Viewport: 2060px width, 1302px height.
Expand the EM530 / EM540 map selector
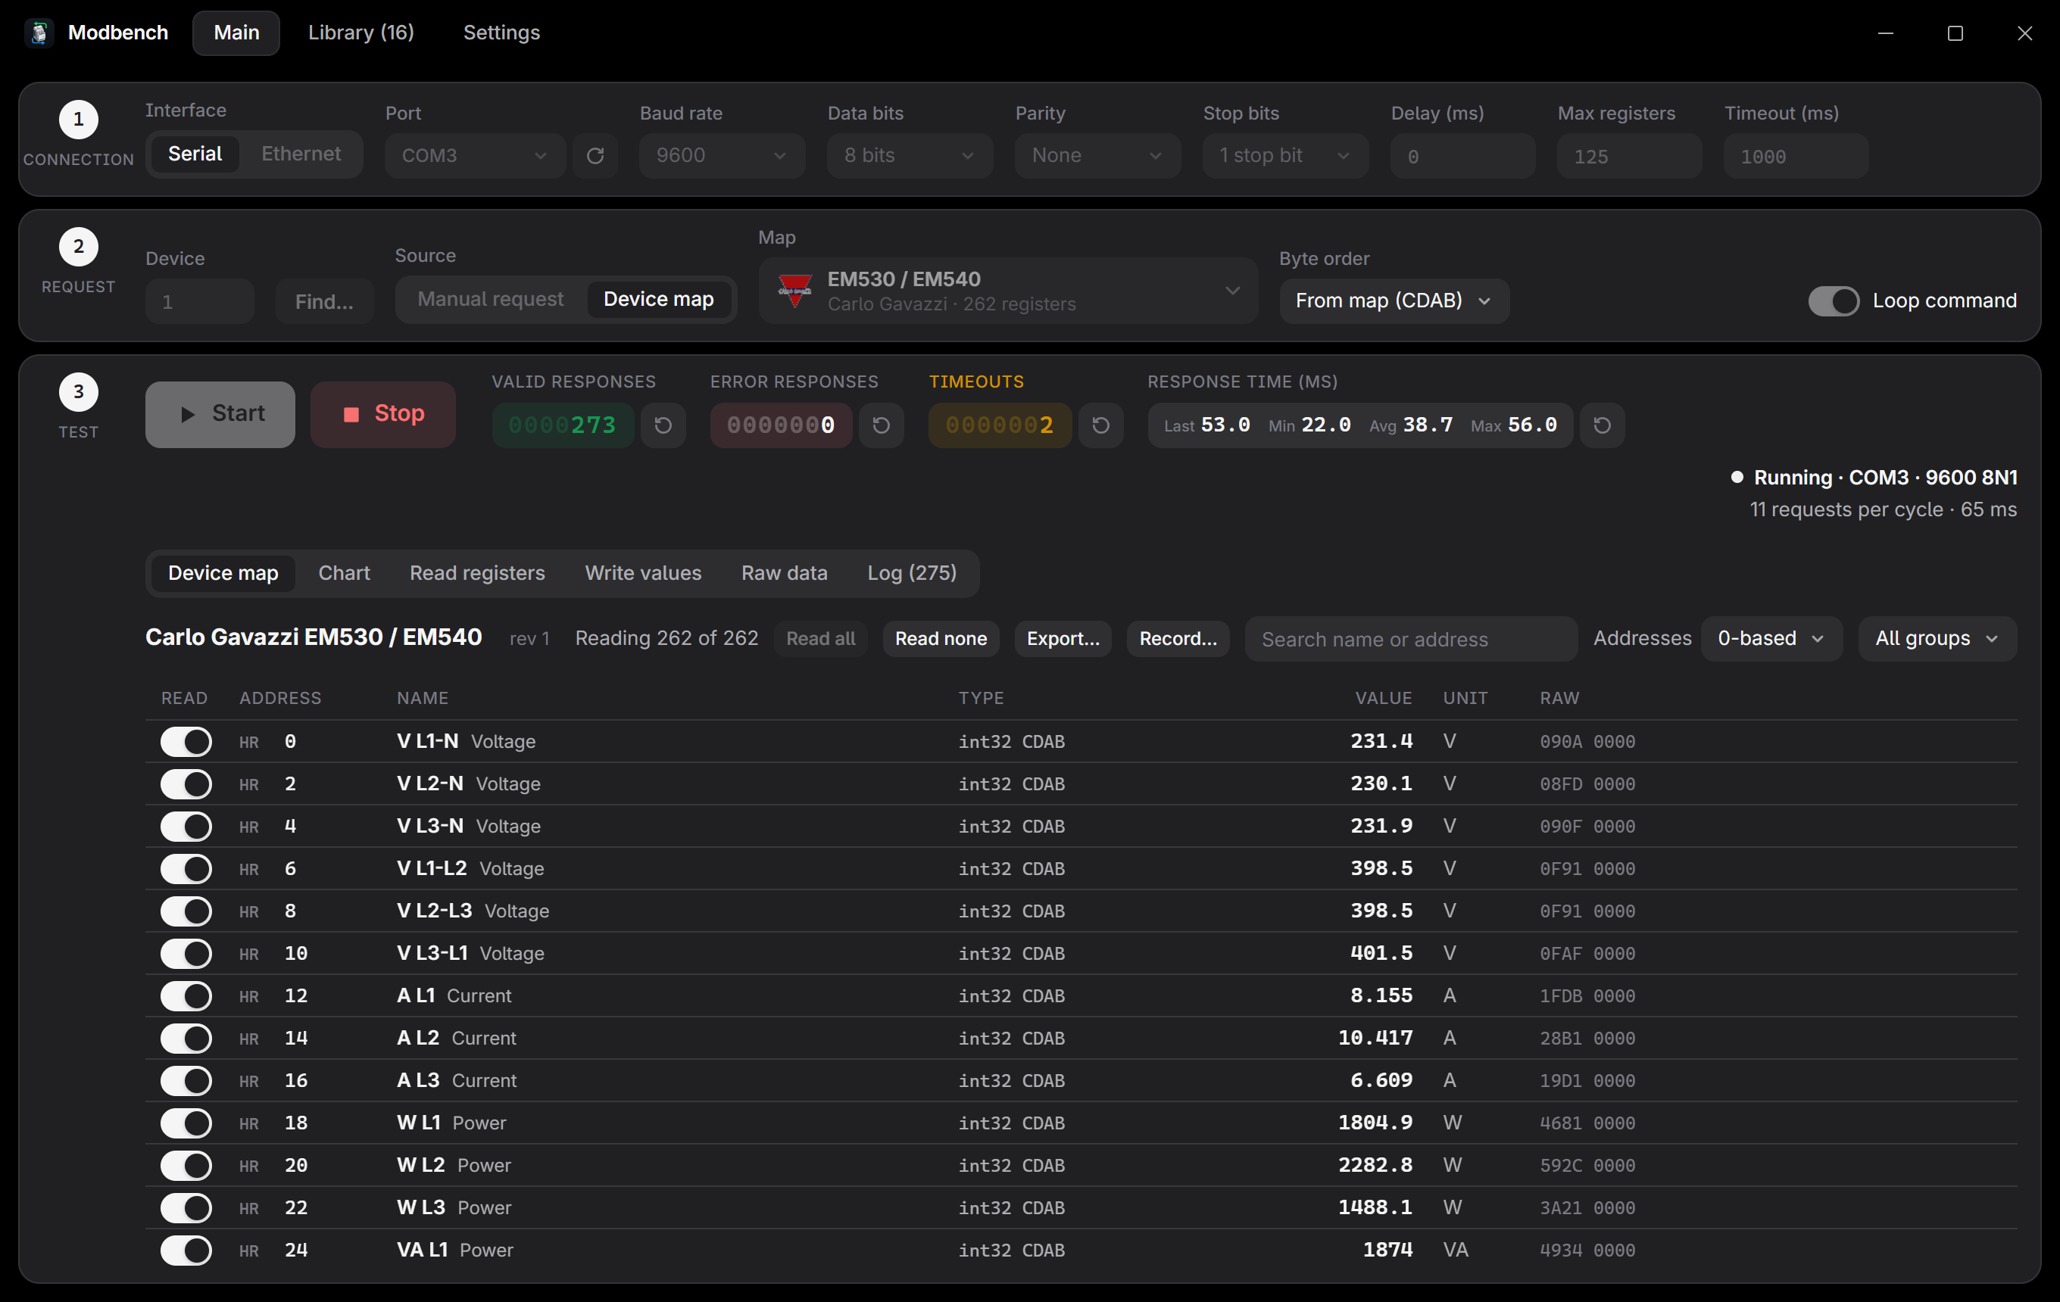coord(1008,291)
